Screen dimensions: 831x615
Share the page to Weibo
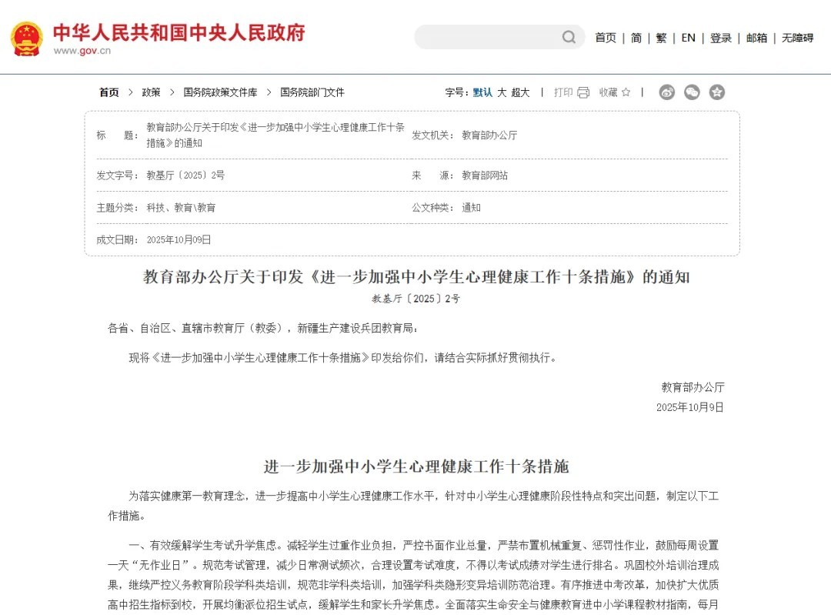666,92
